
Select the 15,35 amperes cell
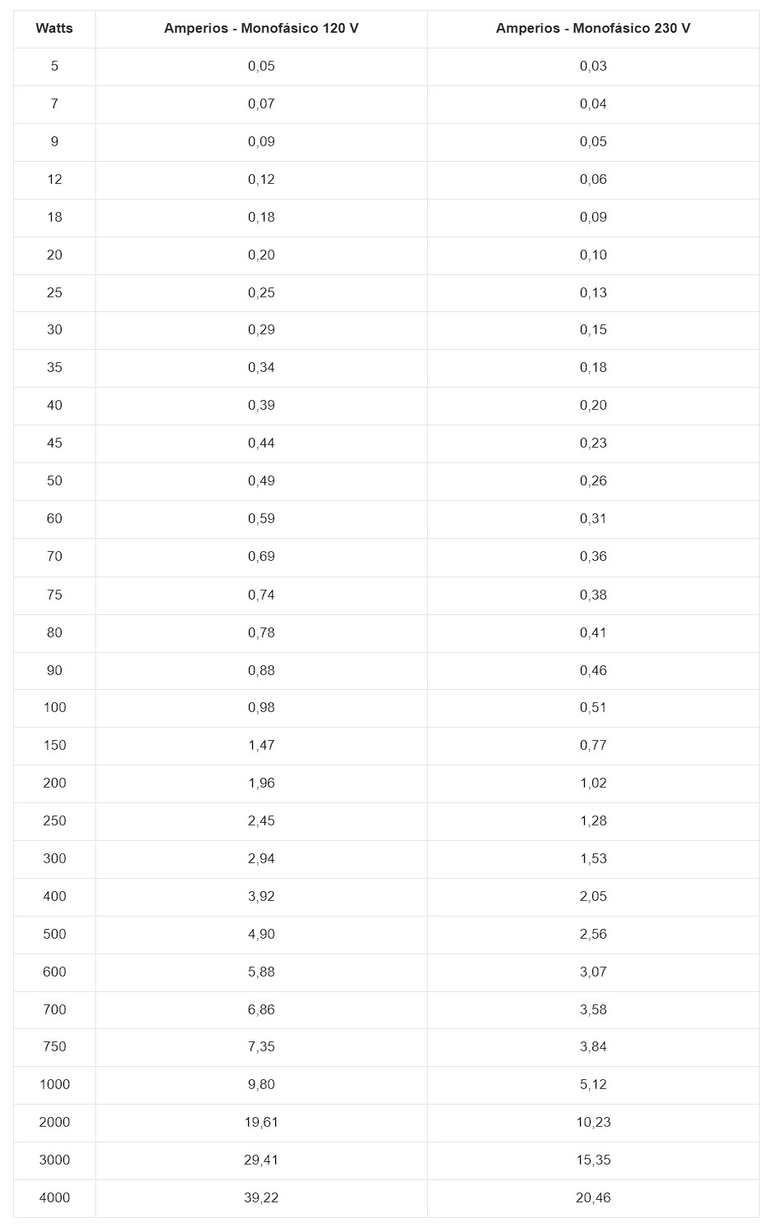coord(593,1160)
